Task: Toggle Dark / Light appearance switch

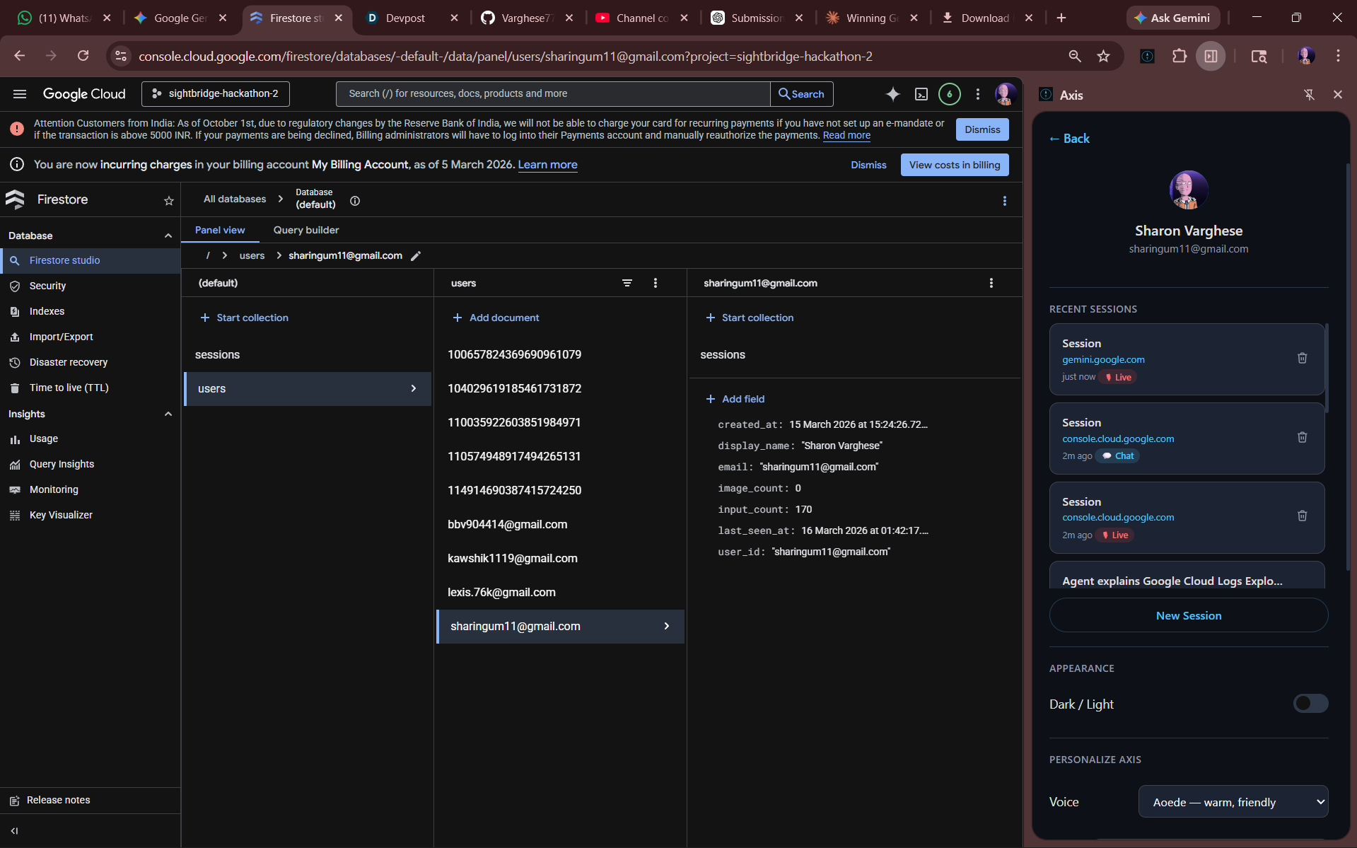Action: pyautogui.click(x=1310, y=704)
